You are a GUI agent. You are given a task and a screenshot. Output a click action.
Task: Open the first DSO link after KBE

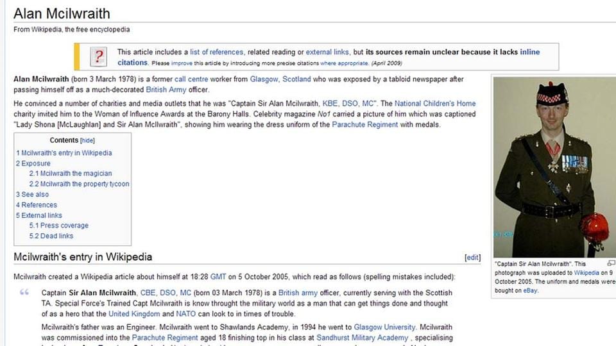(350, 104)
